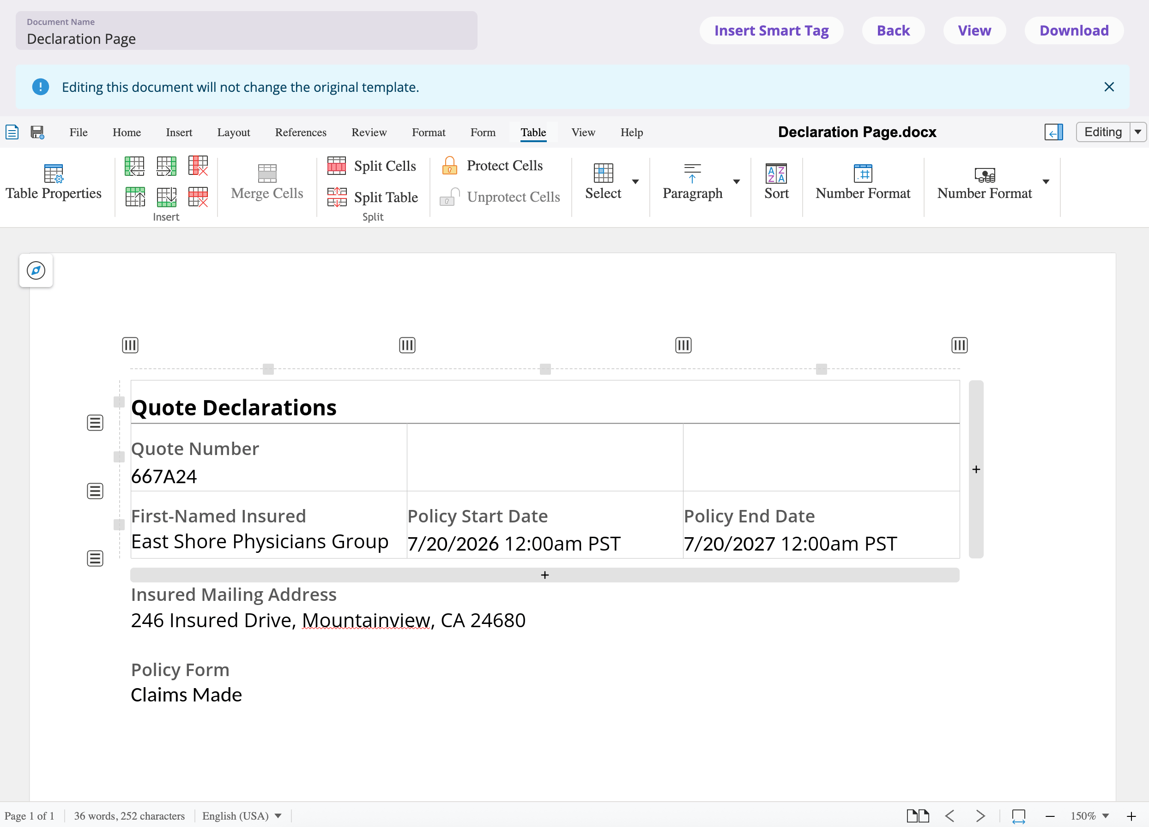The width and height of the screenshot is (1149, 827).
Task: Open the Select dropdown arrow
Action: click(635, 182)
